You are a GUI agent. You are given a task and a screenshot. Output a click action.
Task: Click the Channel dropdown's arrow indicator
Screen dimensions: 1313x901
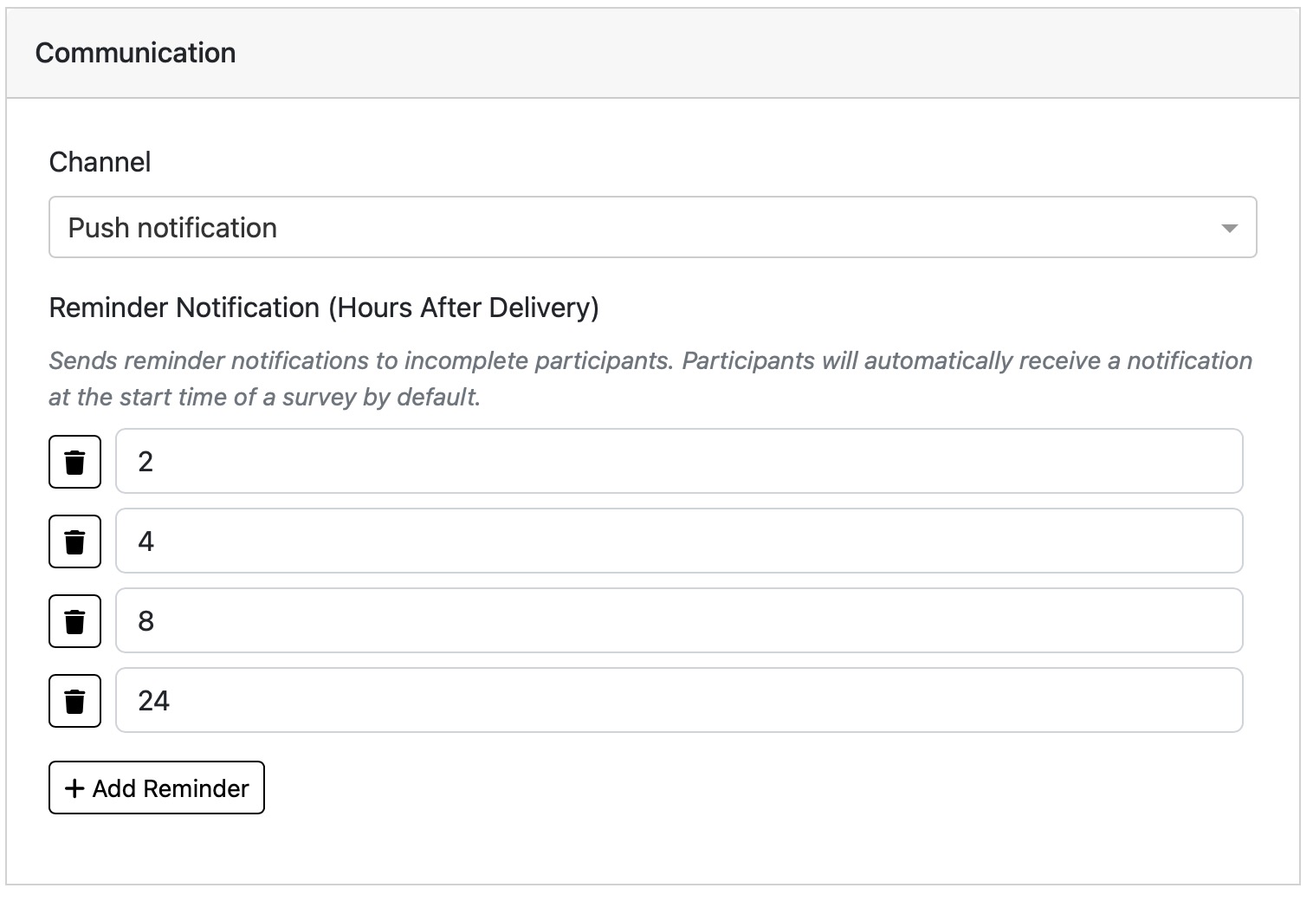point(1228,229)
